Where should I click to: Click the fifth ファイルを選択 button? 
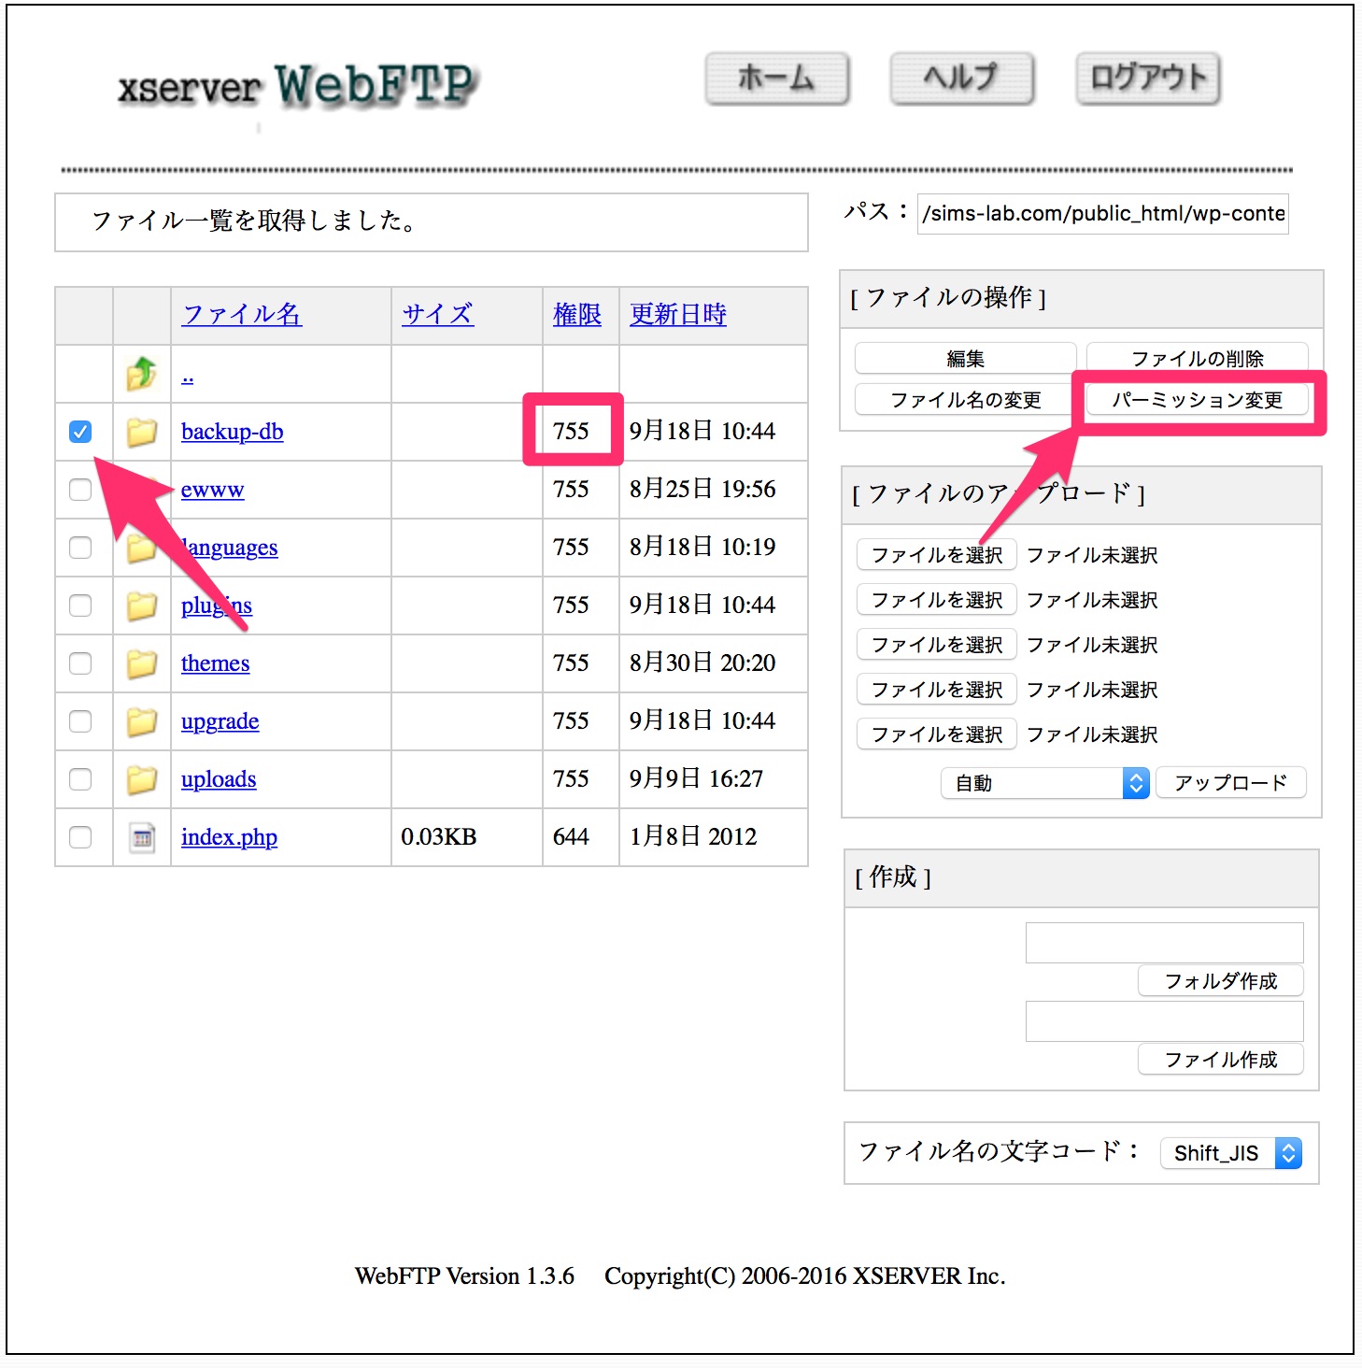tap(937, 734)
